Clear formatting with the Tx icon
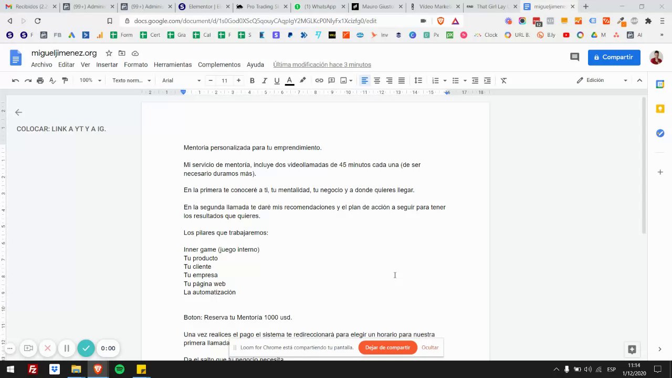The height and width of the screenshot is (378, 672). coord(503,80)
